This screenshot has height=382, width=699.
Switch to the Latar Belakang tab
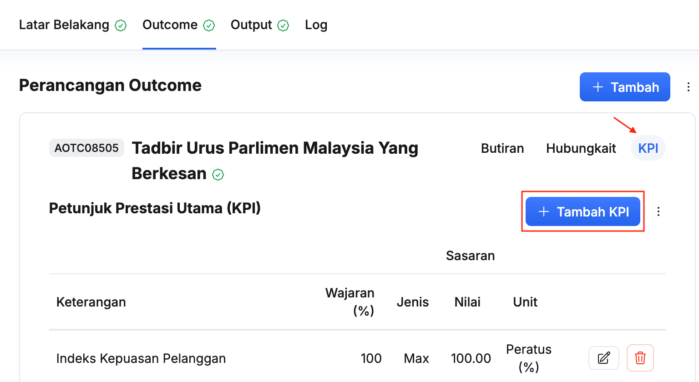pyautogui.click(x=64, y=25)
